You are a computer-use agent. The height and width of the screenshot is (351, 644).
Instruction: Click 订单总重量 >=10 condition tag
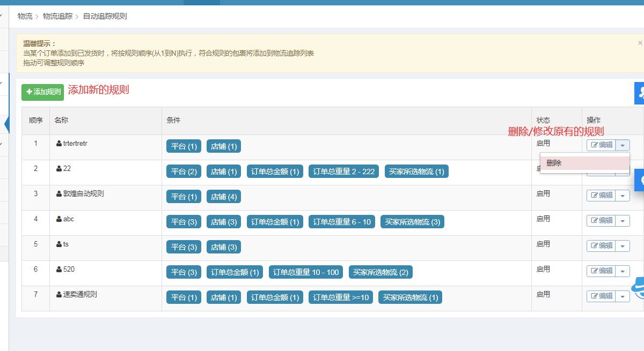pyautogui.click(x=341, y=297)
